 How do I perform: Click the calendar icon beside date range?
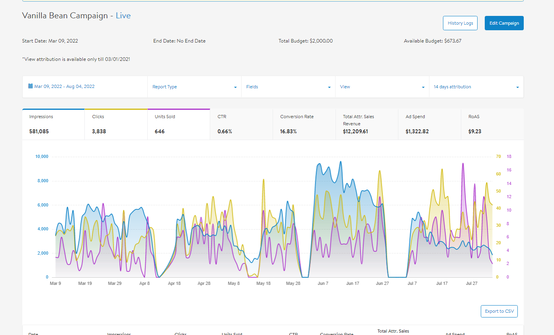30,86
